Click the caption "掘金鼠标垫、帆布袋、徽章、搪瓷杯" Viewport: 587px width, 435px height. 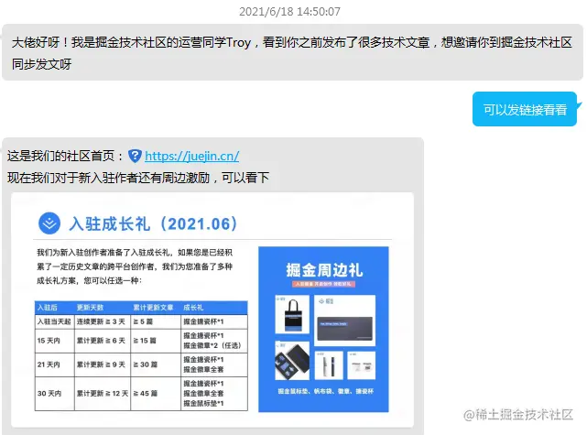325,391
